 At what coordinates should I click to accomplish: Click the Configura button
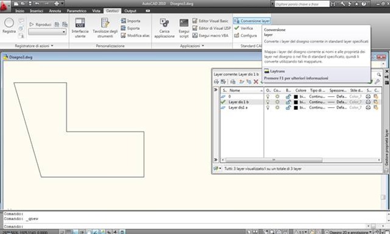tap(246, 35)
